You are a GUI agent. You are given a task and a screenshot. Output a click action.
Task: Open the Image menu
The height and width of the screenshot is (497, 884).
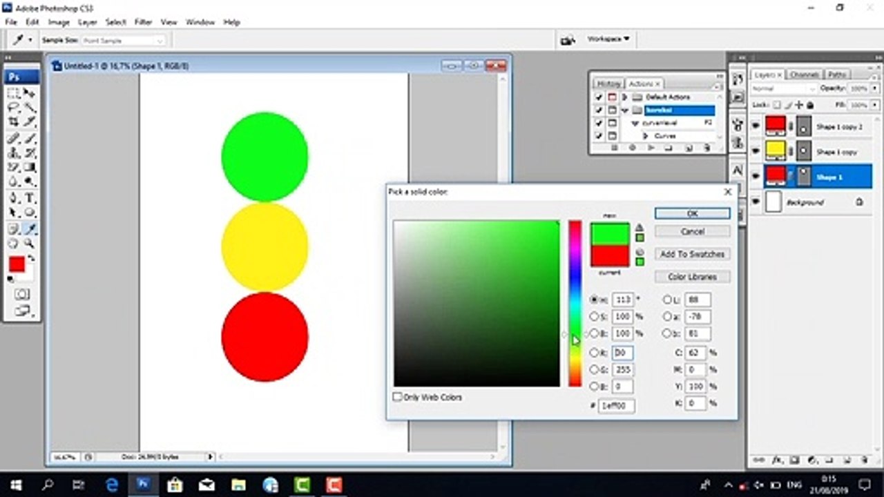(x=58, y=22)
